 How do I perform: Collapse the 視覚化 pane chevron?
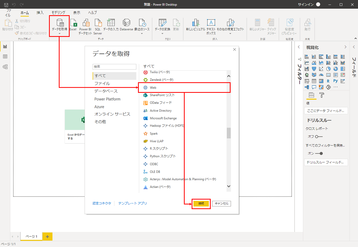345,47
